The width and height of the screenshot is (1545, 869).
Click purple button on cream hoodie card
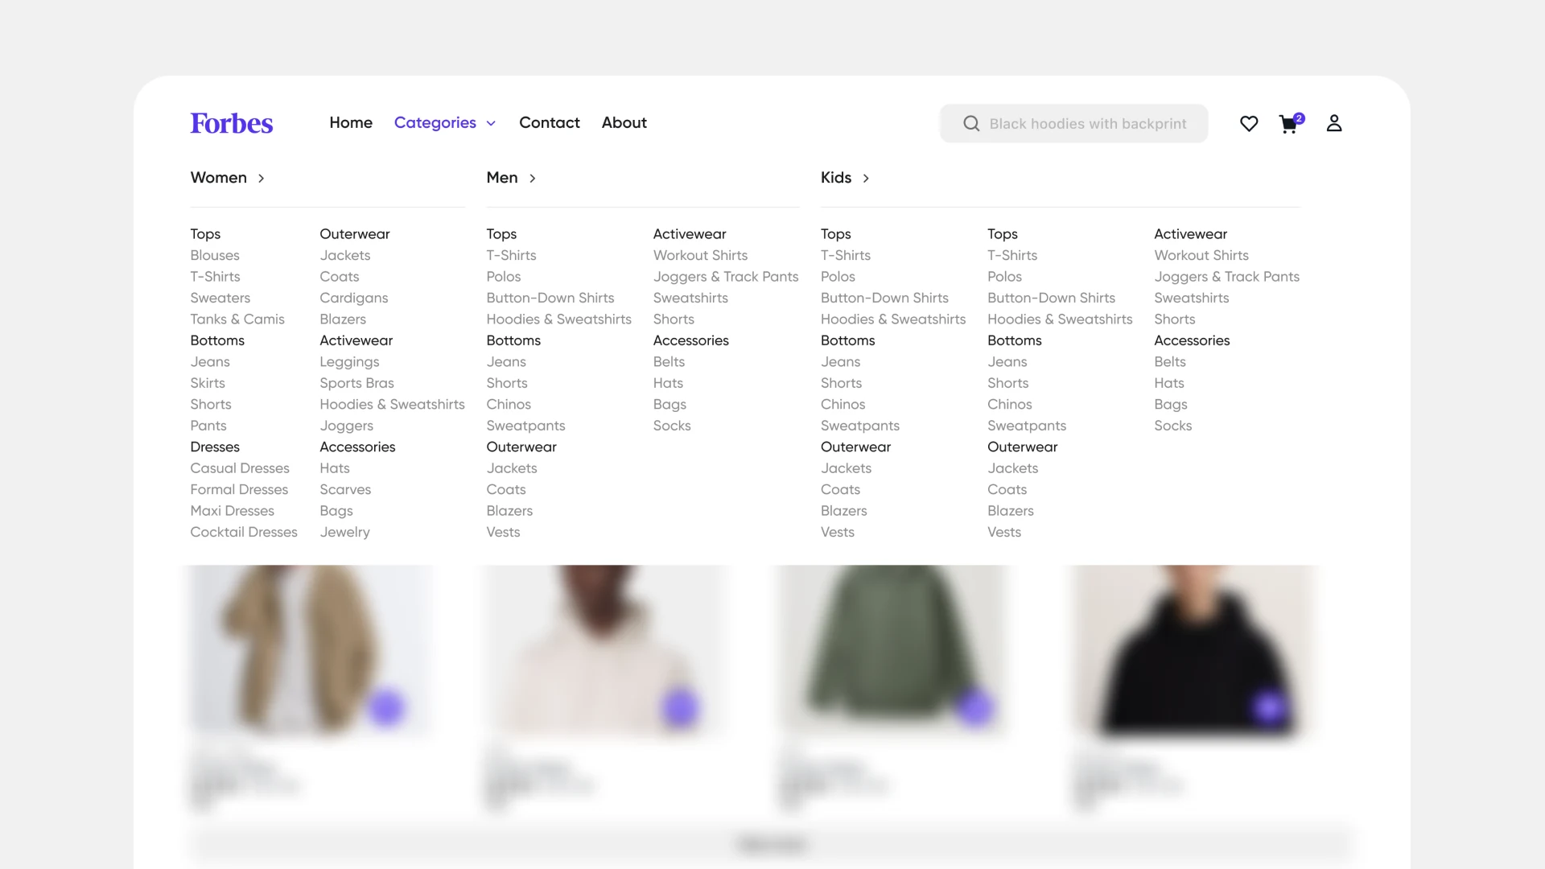(681, 707)
